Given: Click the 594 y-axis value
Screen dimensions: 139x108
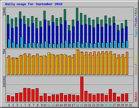Looking at the screenshot, I should tap(4, 52).
